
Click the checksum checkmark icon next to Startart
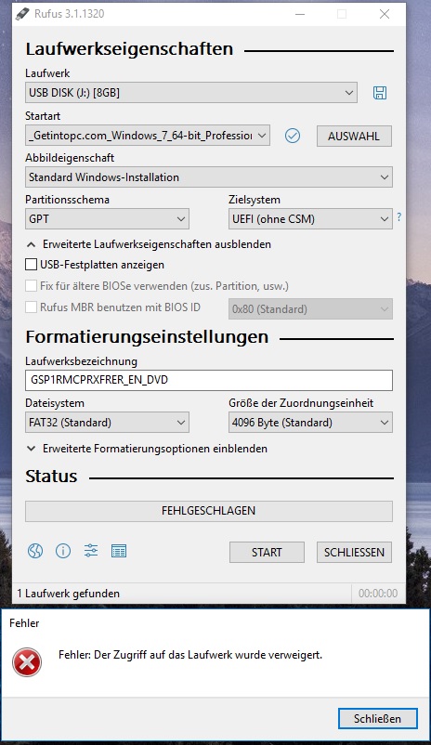pyautogui.click(x=293, y=136)
